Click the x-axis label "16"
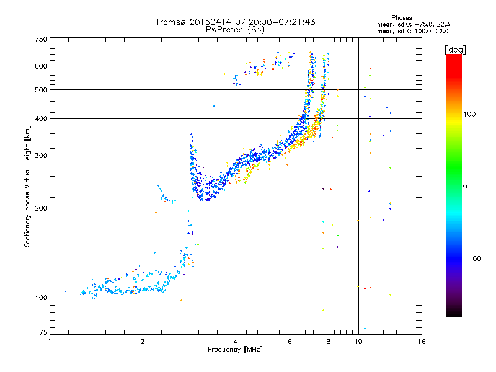Image resolution: width=496 pixels, height=372 pixels. [x=422, y=342]
